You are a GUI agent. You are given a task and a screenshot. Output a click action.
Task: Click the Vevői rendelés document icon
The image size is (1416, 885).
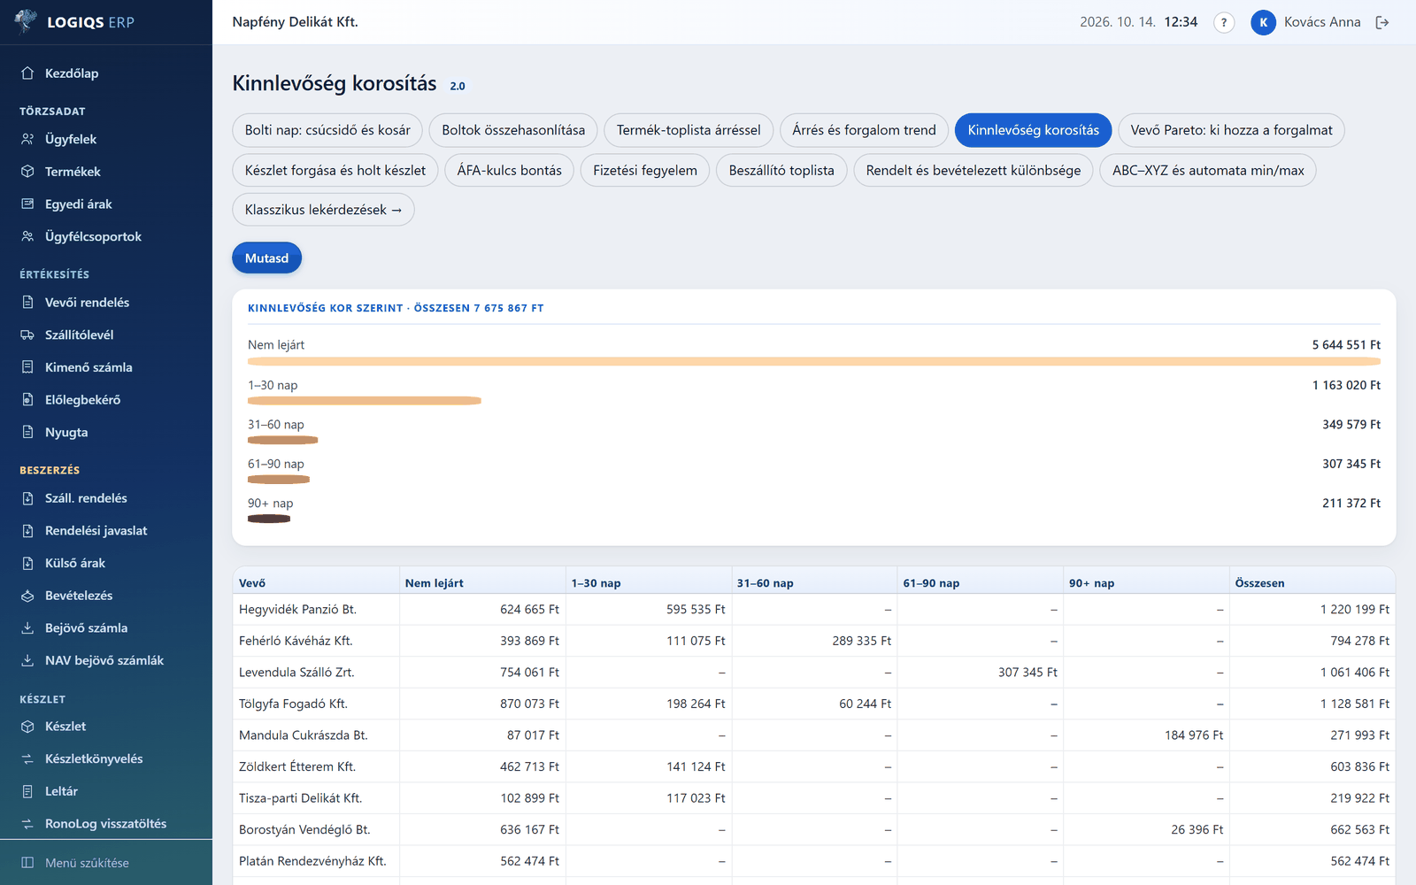click(x=27, y=303)
